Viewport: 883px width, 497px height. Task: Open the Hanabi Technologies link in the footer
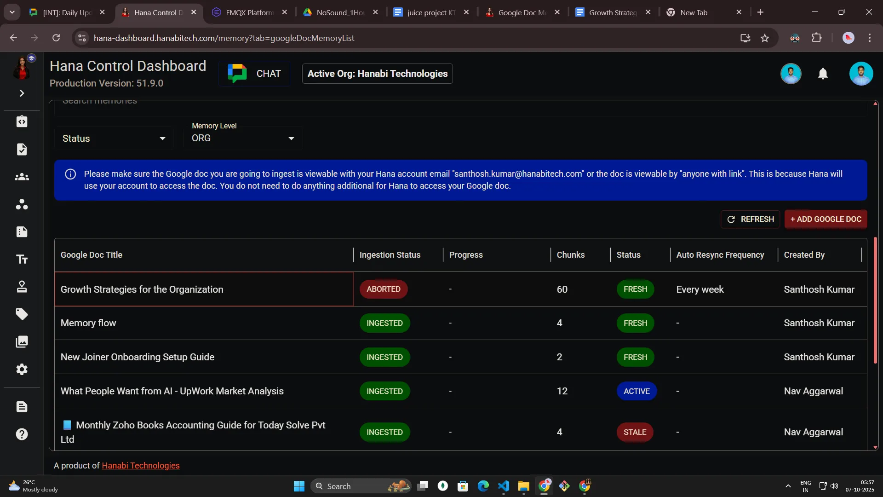point(140,465)
